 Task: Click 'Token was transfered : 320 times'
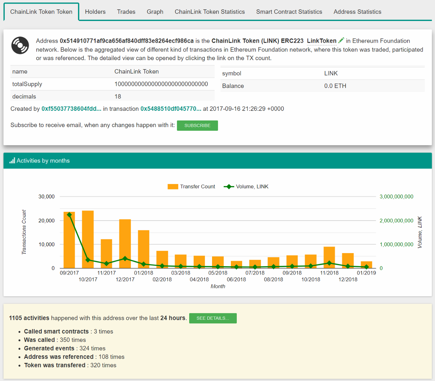point(70,365)
